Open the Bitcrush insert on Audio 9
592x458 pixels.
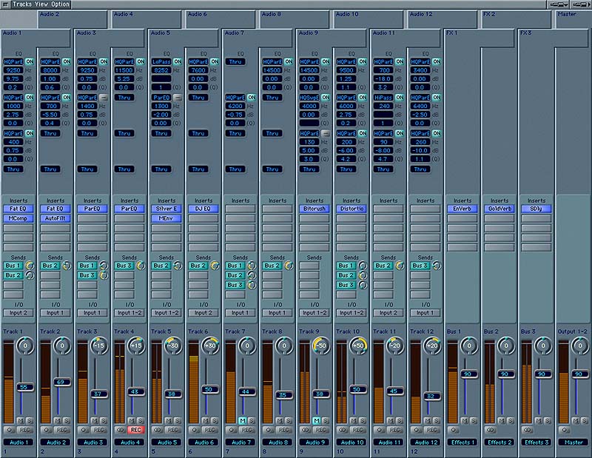[x=314, y=209]
